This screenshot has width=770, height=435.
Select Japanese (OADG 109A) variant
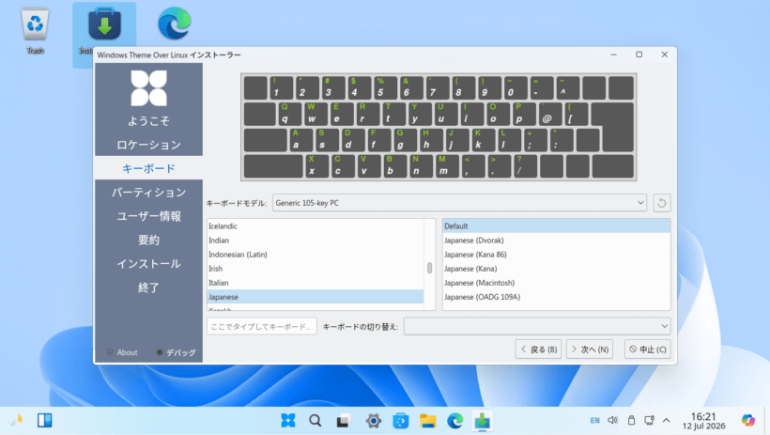click(557, 297)
